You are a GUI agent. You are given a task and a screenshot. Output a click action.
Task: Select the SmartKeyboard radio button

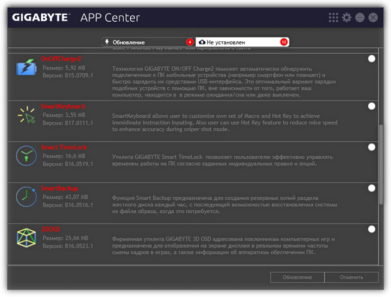tap(371, 106)
